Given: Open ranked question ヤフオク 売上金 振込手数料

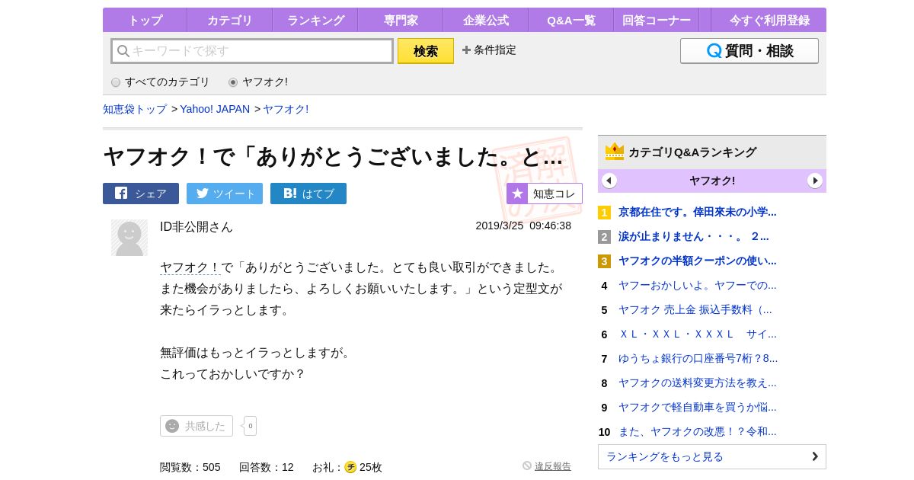Looking at the screenshot, I should 695,309.
